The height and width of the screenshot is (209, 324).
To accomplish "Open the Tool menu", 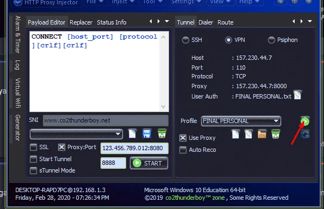I will (153, 2).
